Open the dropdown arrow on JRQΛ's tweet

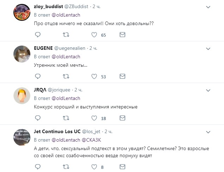click(208, 90)
